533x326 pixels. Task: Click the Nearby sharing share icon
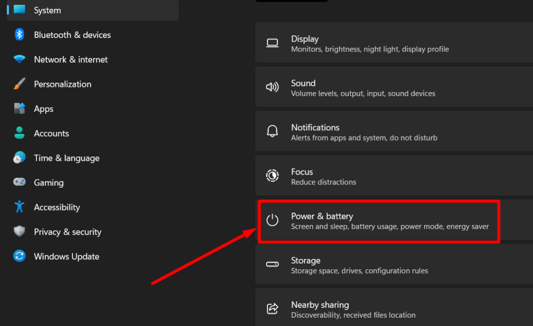click(x=272, y=309)
